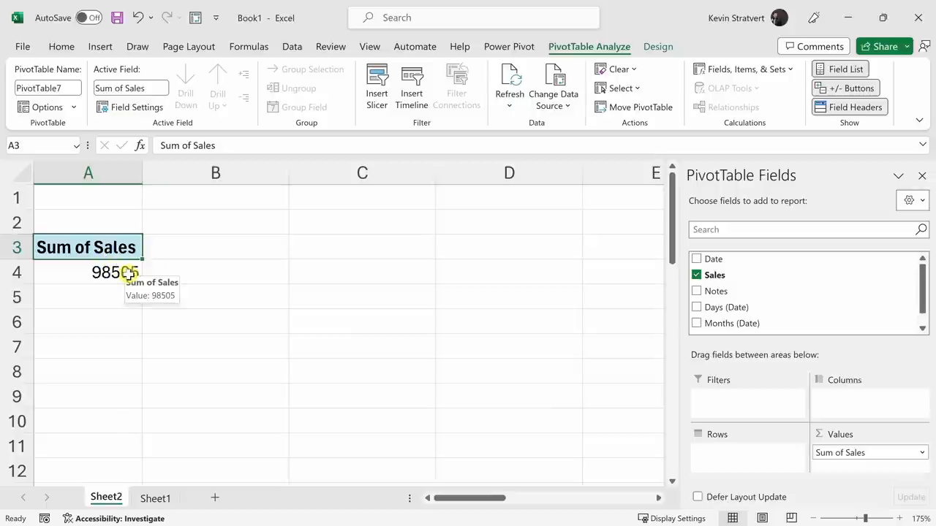Open Sum of Sales value field dropdown
This screenshot has height=526, width=936.
point(922,452)
